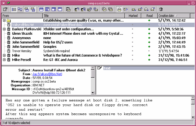
Task: Select the horizontal split window layout icon
Action: 41,9
